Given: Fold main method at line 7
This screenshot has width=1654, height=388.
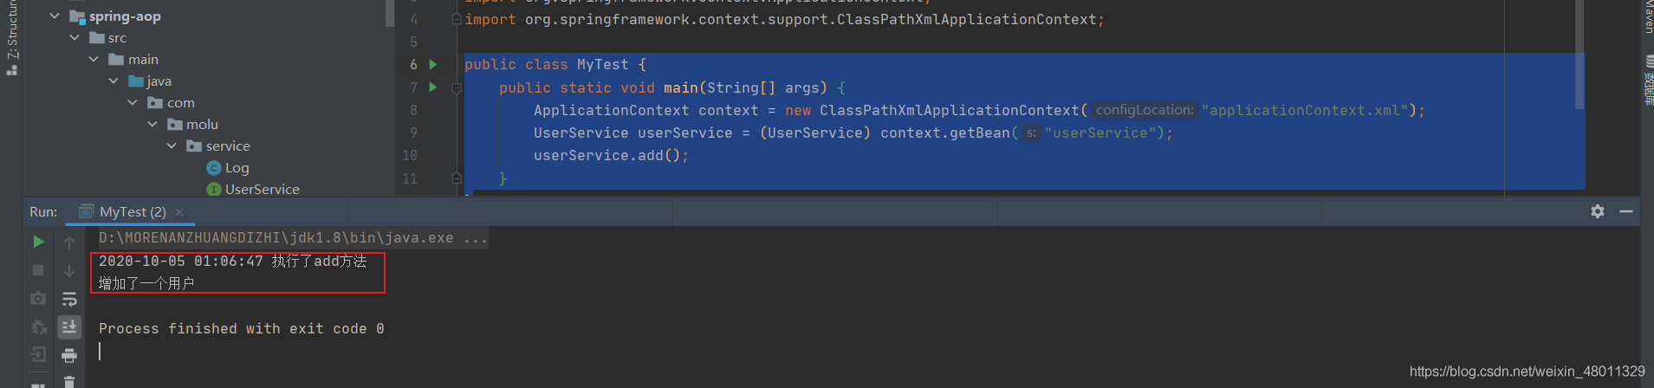Looking at the screenshot, I should (457, 87).
